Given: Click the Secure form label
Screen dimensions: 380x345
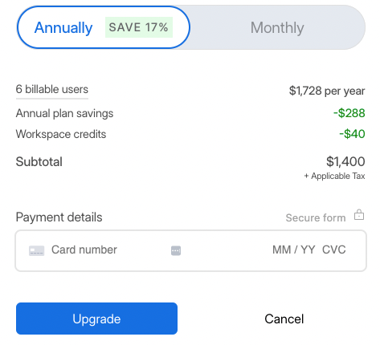Looking at the screenshot, I should (x=316, y=217).
